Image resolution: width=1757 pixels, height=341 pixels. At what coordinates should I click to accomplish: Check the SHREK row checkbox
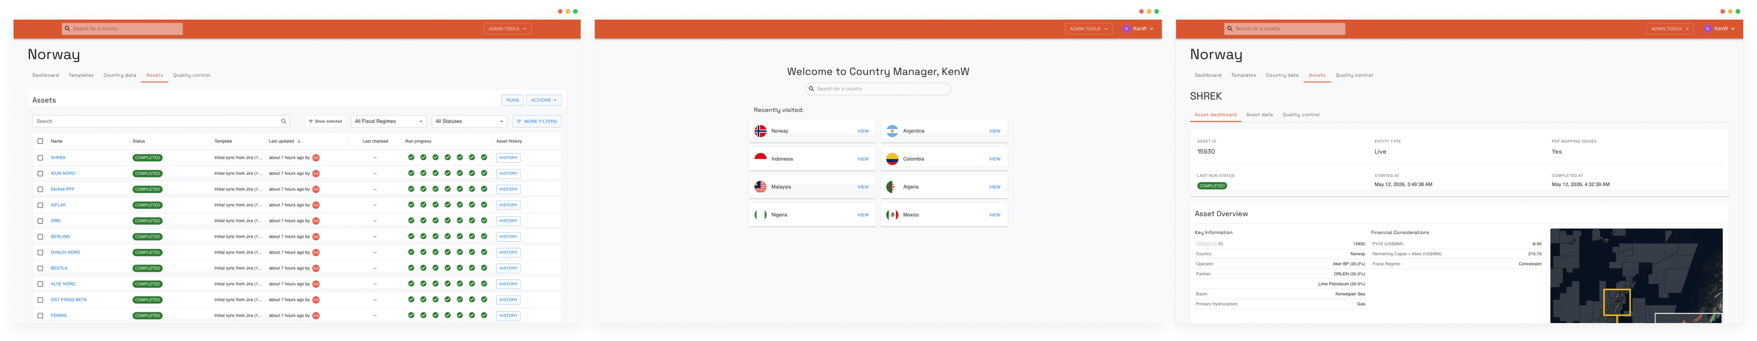[x=40, y=157]
